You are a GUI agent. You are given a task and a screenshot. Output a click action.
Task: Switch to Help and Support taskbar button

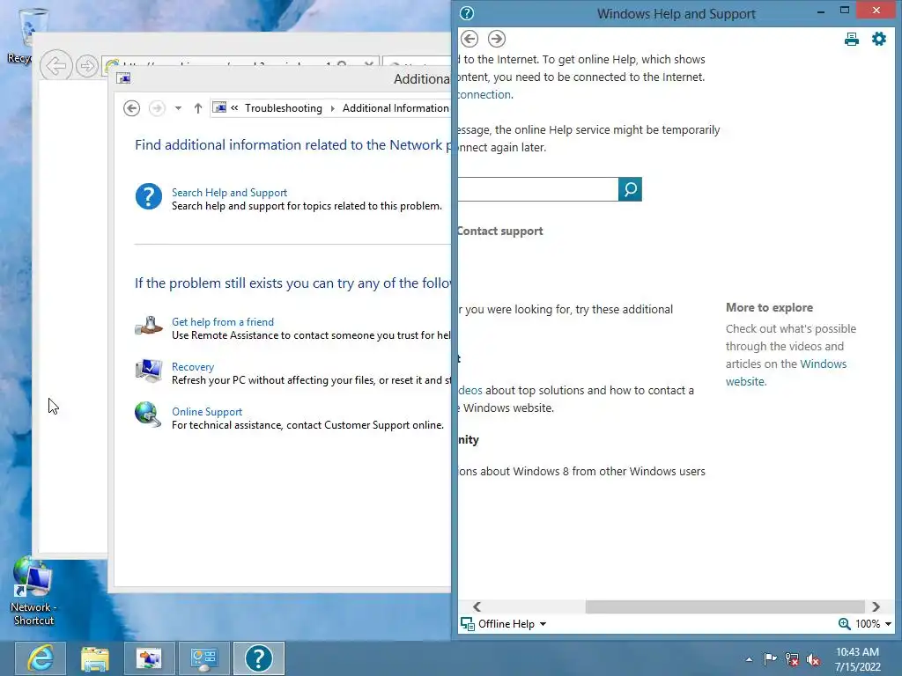click(259, 658)
